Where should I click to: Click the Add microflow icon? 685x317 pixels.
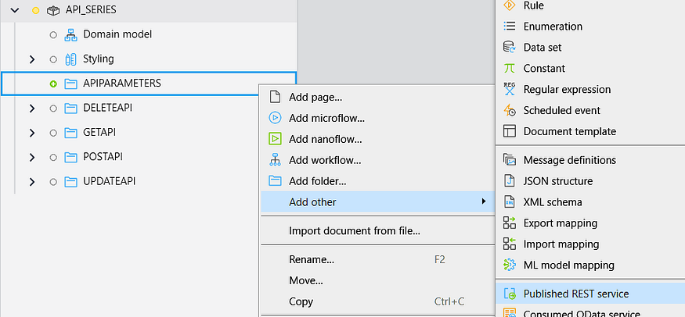275,119
